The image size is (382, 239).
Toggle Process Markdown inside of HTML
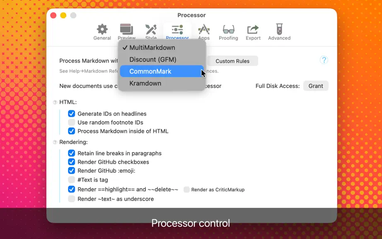71,131
